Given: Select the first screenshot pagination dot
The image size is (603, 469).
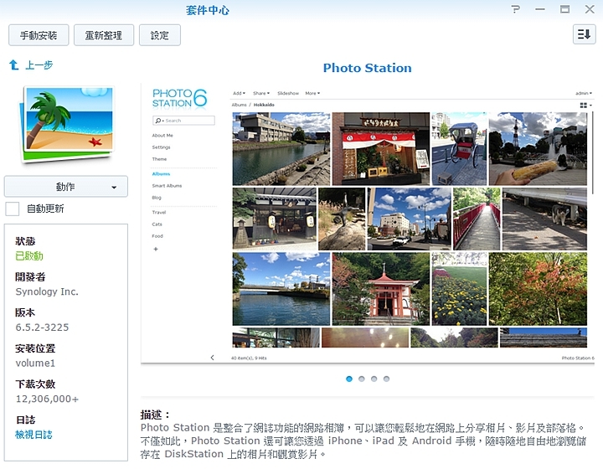Looking at the screenshot, I should (349, 379).
